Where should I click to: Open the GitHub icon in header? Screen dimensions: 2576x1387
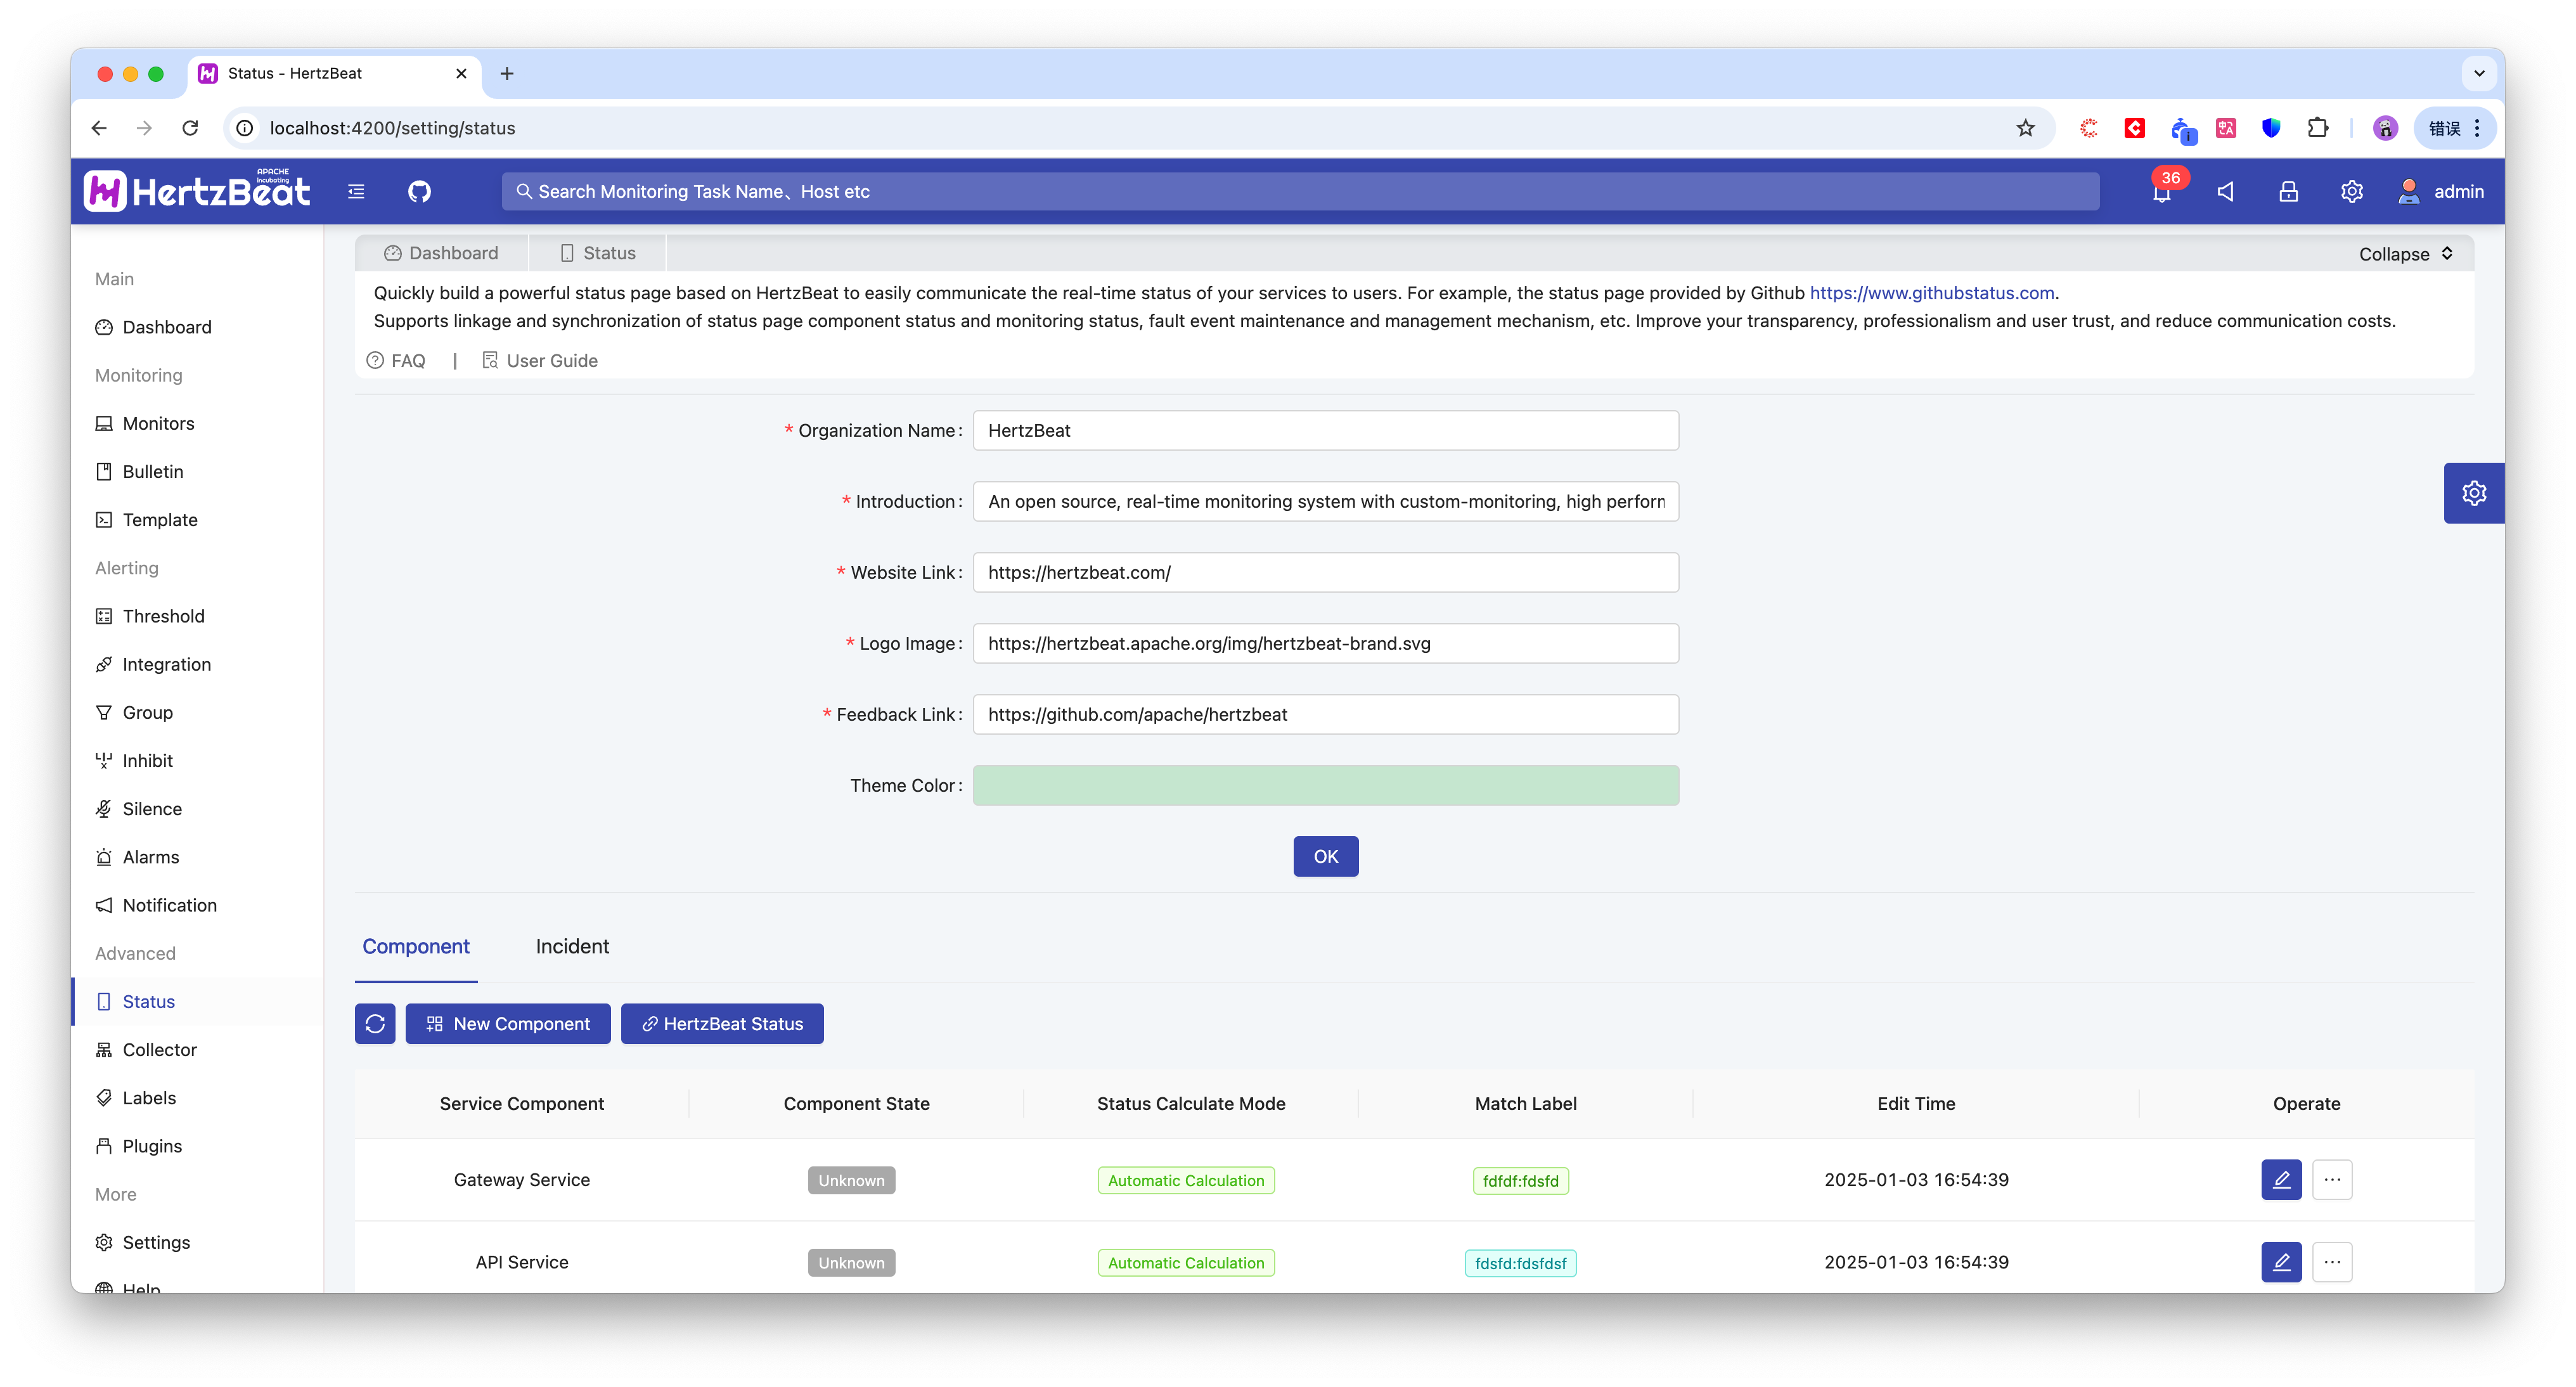pyautogui.click(x=419, y=191)
